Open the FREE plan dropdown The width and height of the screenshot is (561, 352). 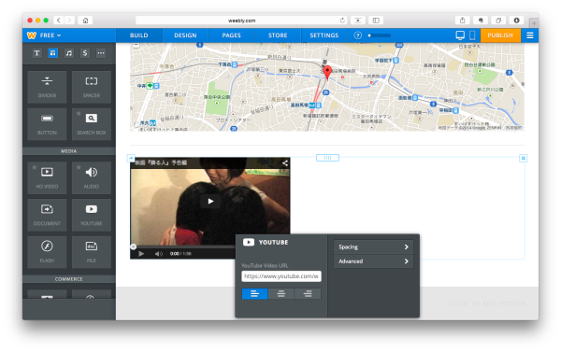50,35
